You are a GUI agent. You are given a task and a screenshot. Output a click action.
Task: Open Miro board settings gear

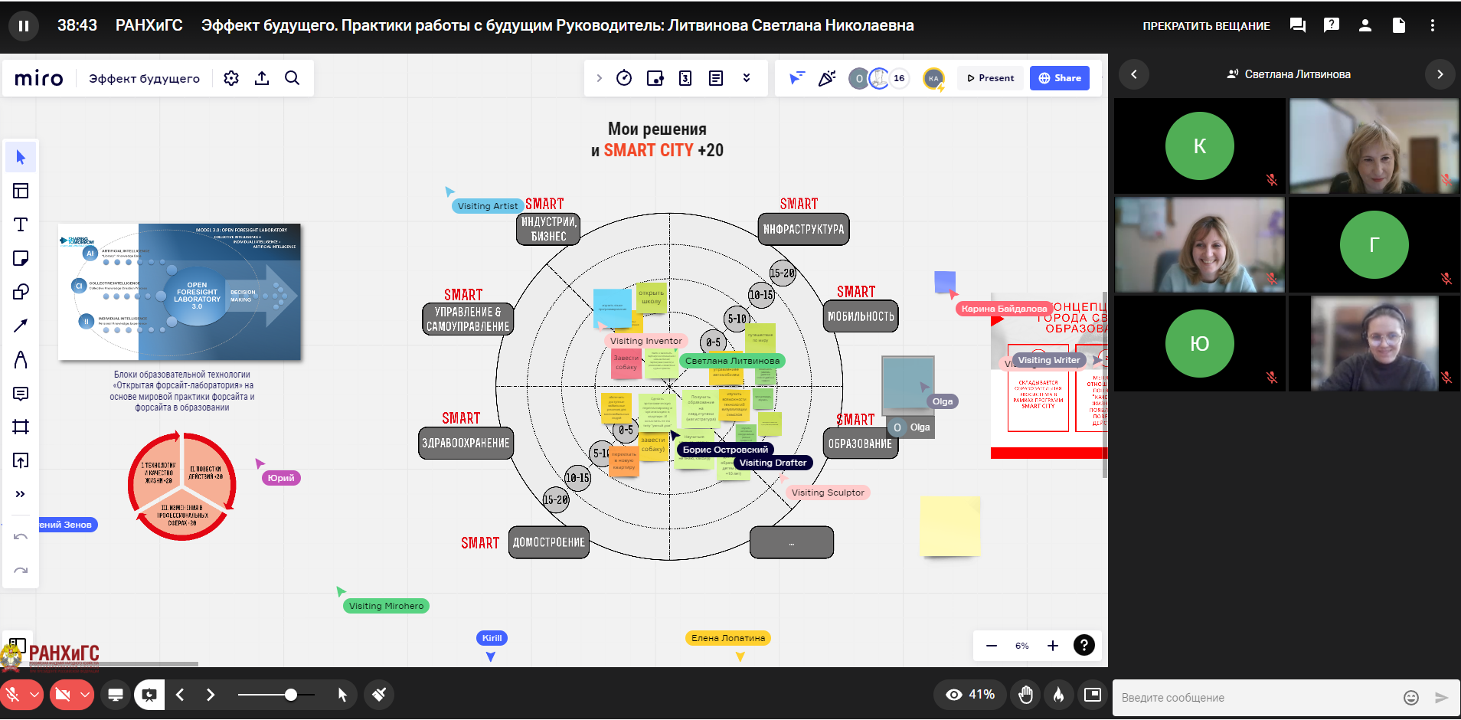pyautogui.click(x=231, y=78)
